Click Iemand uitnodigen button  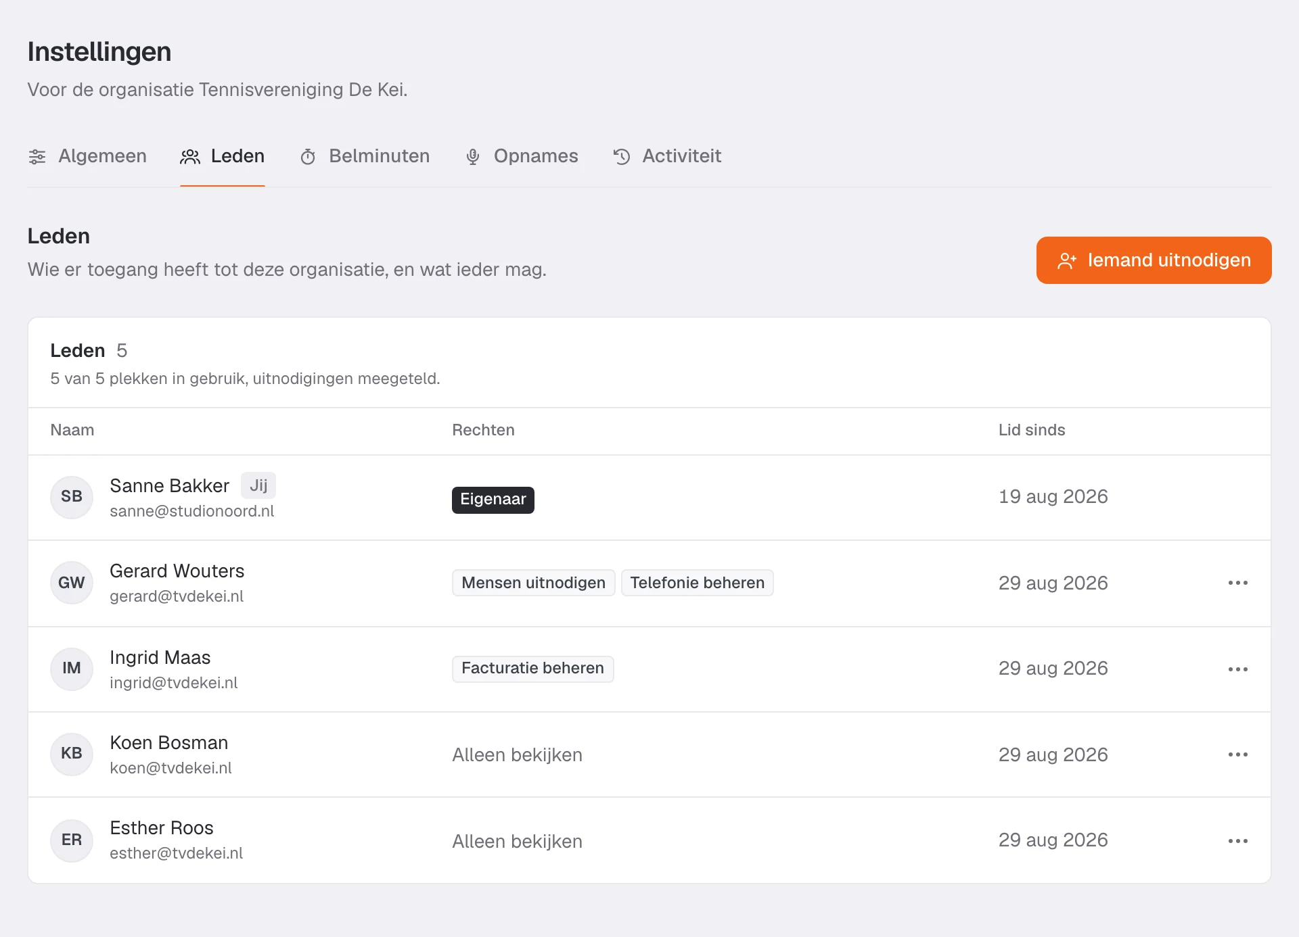(1154, 260)
